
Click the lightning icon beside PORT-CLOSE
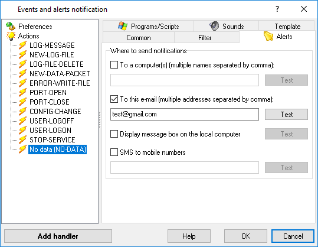click(22, 102)
